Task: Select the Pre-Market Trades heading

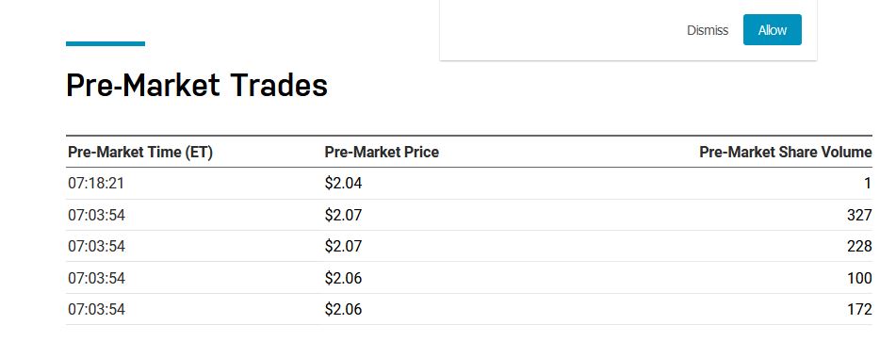Action: point(197,85)
